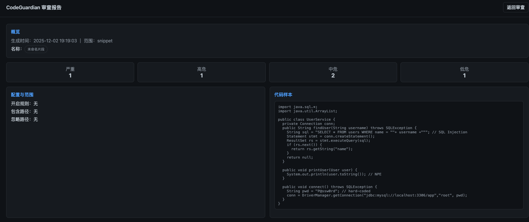Click the SQL Injection comment code line
The image size is (529, 222).
377,132
